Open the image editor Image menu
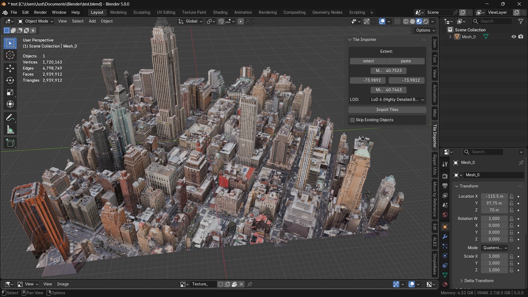The height and width of the screenshot is (297, 528). point(63,284)
